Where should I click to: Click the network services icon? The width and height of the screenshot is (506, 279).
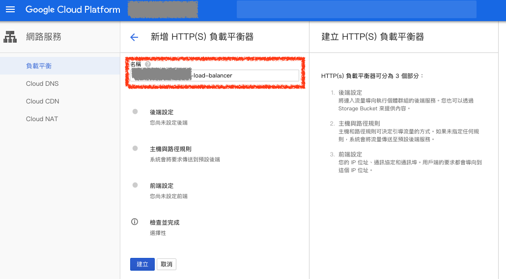coord(10,37)
